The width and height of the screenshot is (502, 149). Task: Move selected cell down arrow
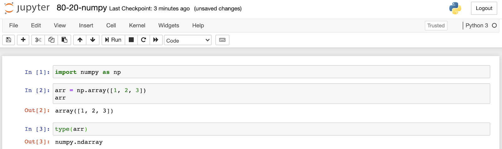93,40
